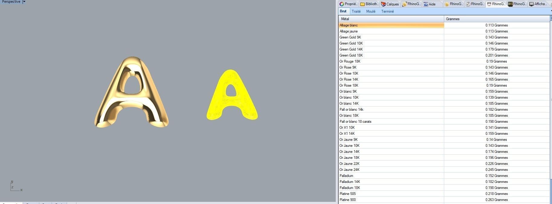Switch to the Terminé weight tab
This screenshot has height=204, width=552.
[387, 11]
